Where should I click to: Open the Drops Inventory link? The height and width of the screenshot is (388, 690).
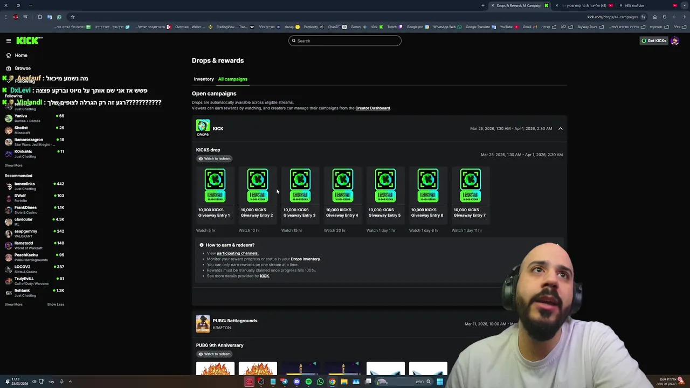tap(305, 259)
